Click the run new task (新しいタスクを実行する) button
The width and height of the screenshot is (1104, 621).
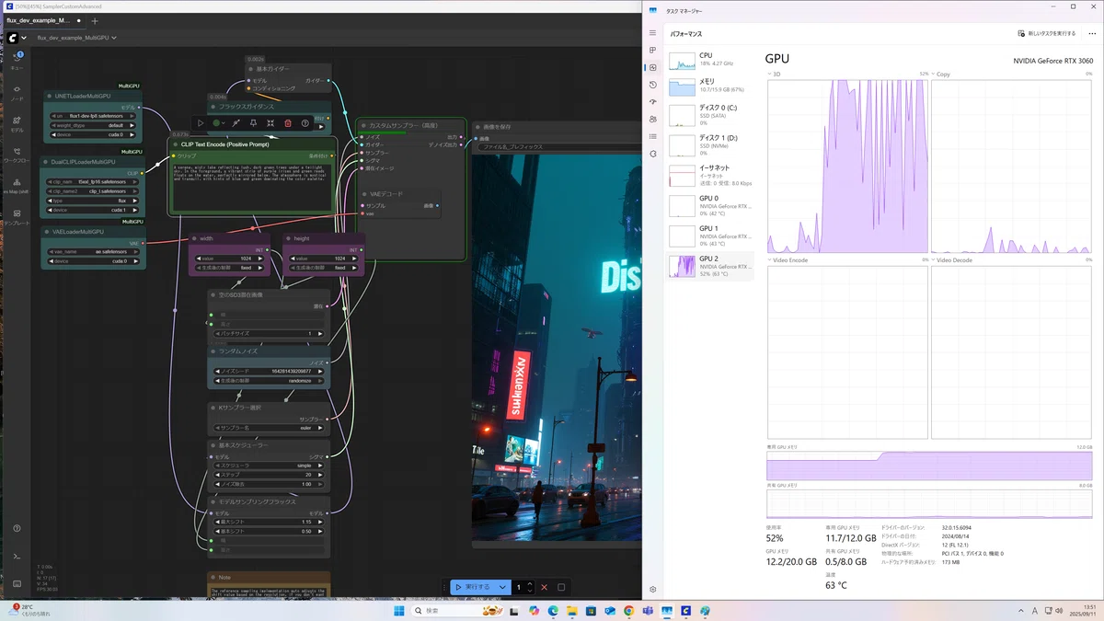(1047, 33)
